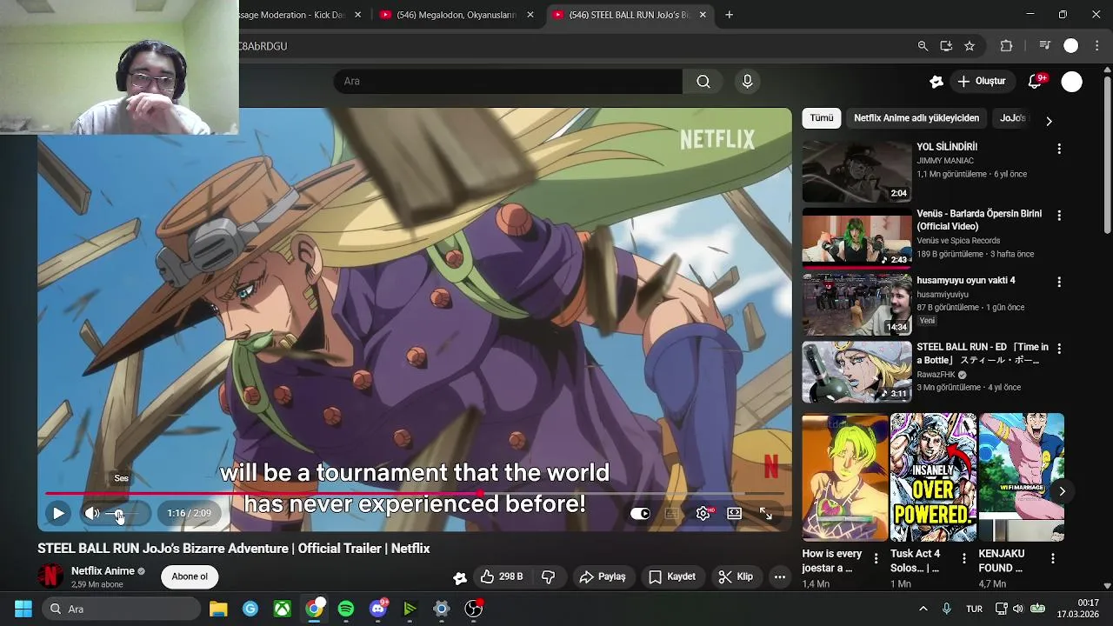Subscribe with the 'Abone ol' button
1113x626 pixels.
point(190,576)
